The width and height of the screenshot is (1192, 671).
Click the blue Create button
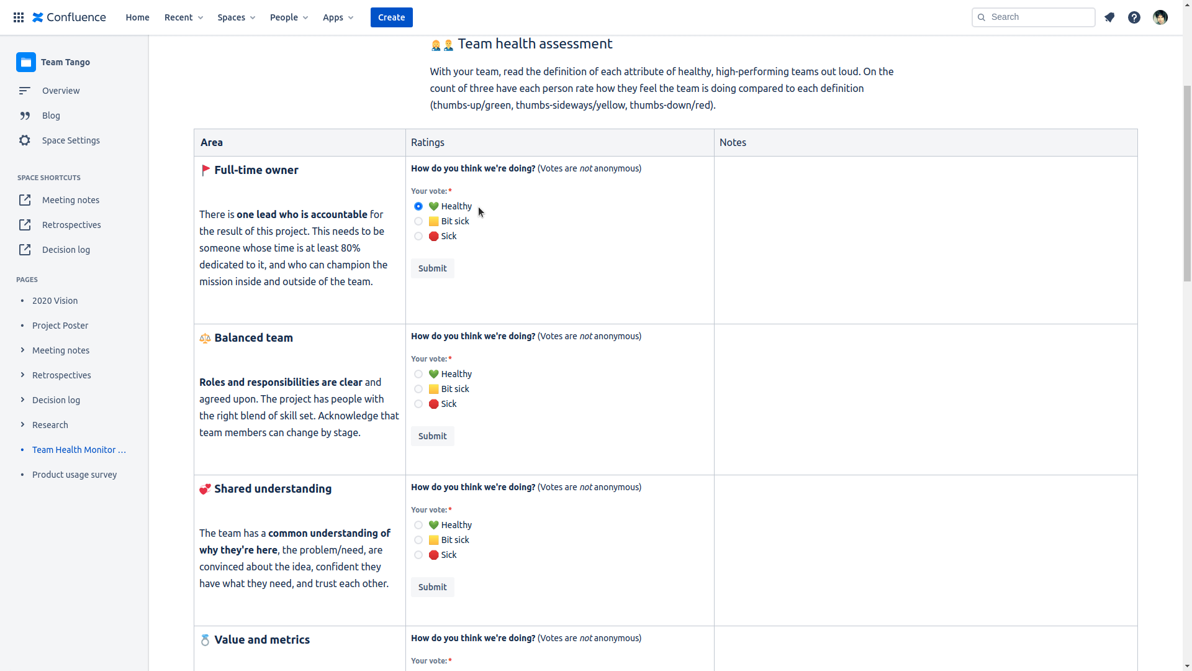(391, 17)
